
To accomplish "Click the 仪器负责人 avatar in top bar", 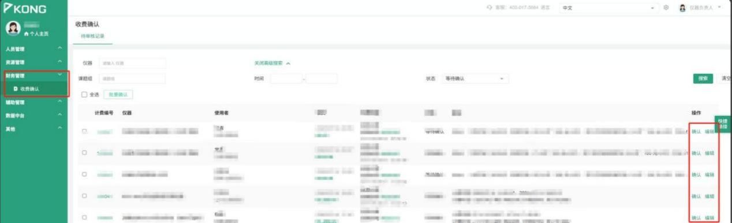I will tap(682, 7).
